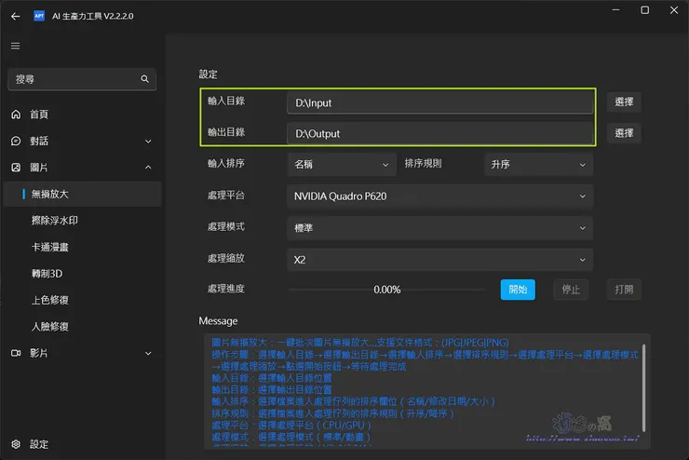Viewport: 689px width, 460px height.
Task: Click 選擇 button for 輸出目錄
Action: [x=624, y=133]
